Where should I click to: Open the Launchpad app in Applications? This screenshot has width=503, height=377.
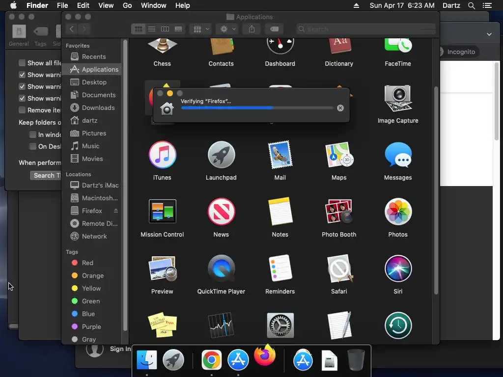coord(221,155)
